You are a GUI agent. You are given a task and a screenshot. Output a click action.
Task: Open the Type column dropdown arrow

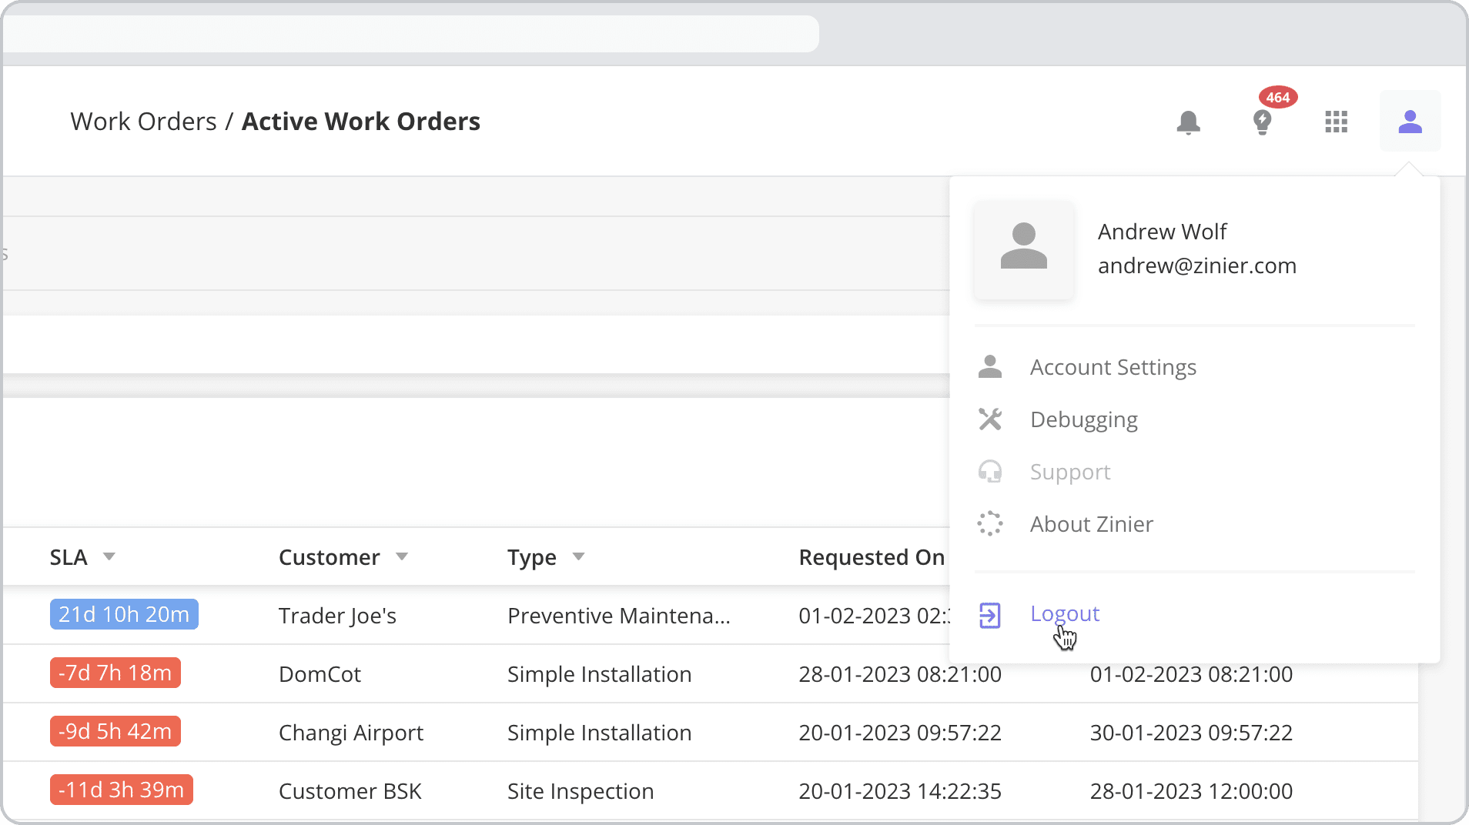coord(579,556)
